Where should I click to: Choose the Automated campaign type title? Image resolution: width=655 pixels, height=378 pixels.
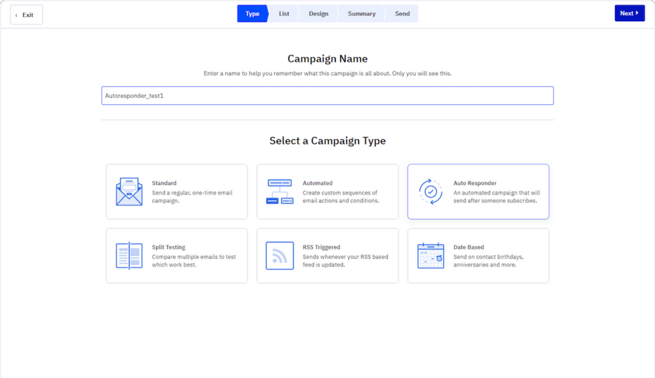pos(318,183)
